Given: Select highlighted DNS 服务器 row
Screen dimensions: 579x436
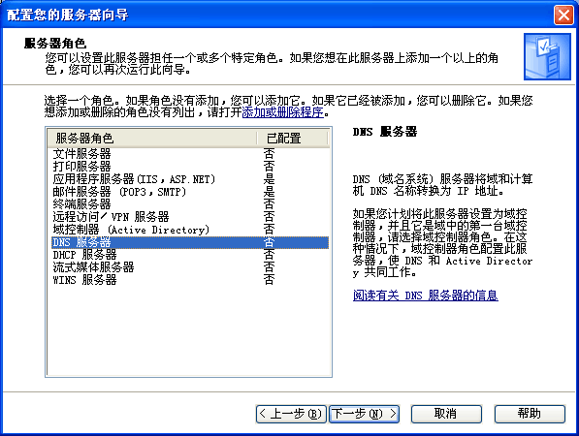Looking at the screenshot, I should click(190, 242).
